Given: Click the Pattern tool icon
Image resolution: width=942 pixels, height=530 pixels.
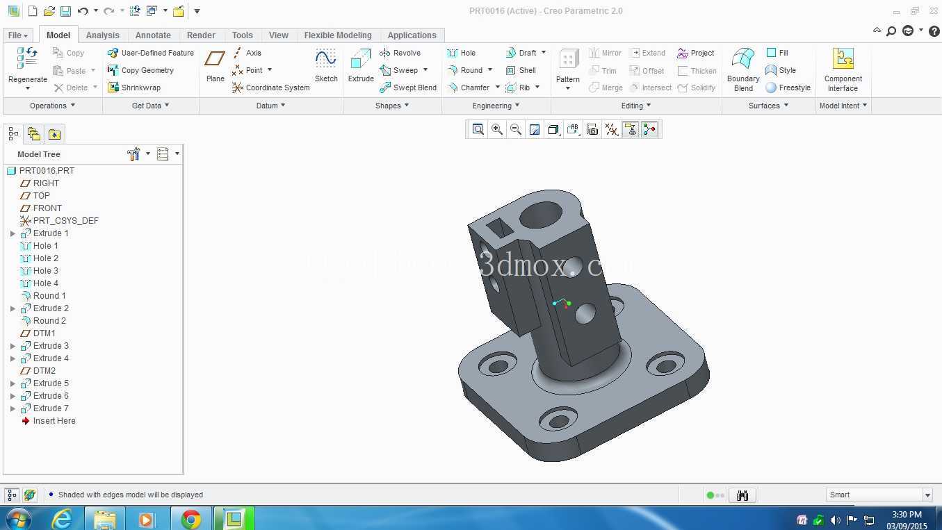Looking at the screenshot, I should [568, 60].
